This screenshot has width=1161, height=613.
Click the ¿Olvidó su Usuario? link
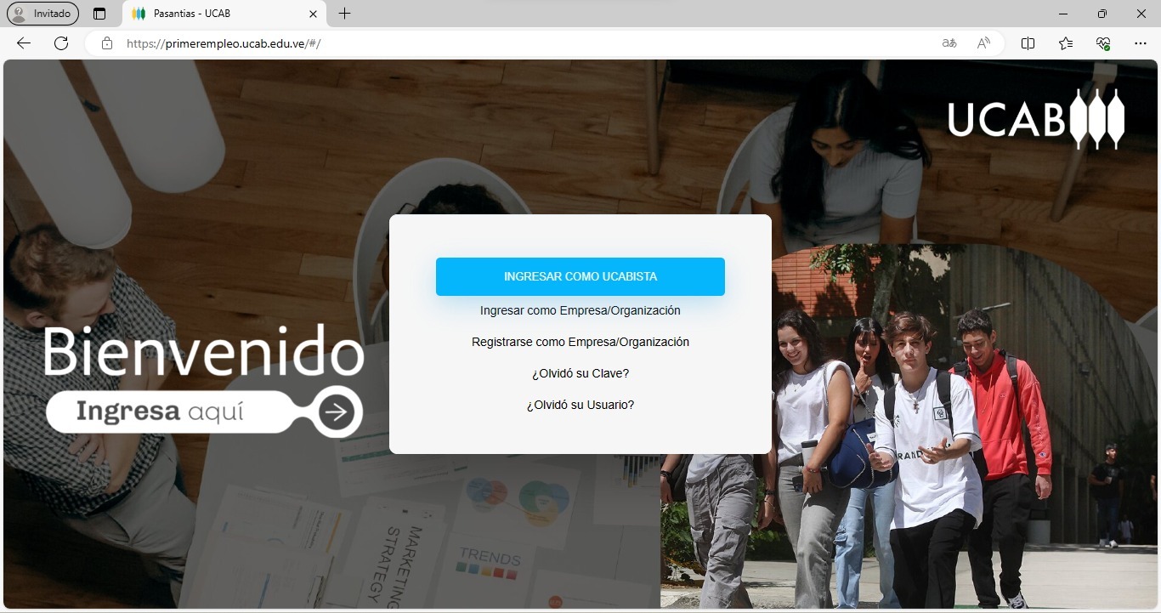(x=580, y=405)
